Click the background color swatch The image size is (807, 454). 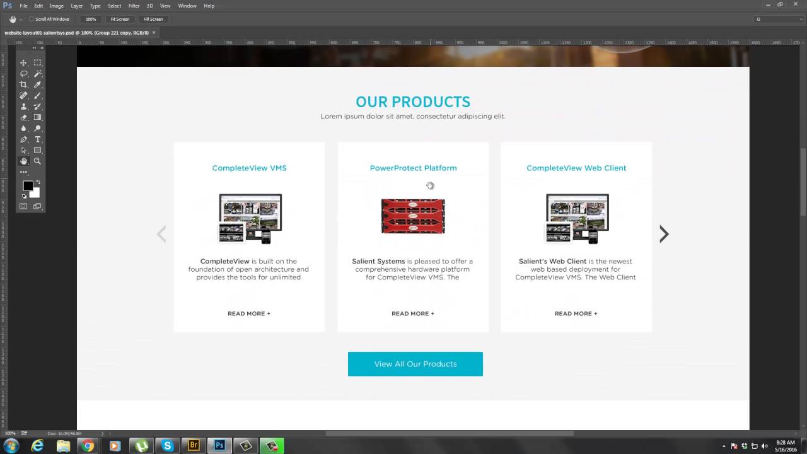pos(36,194)
